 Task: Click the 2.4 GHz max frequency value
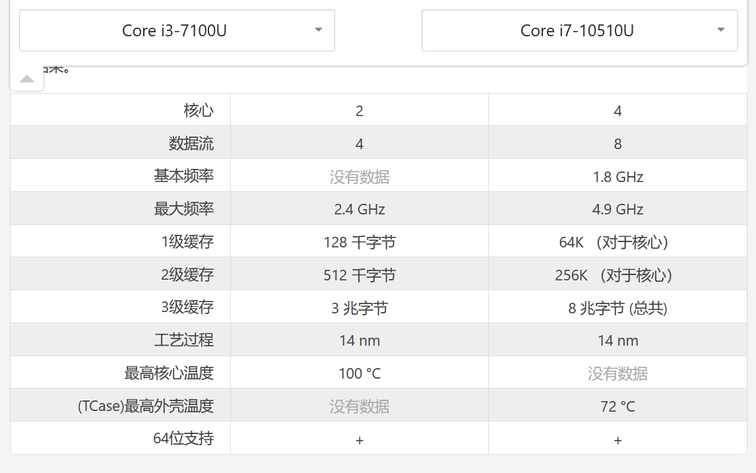coord(359,209)
